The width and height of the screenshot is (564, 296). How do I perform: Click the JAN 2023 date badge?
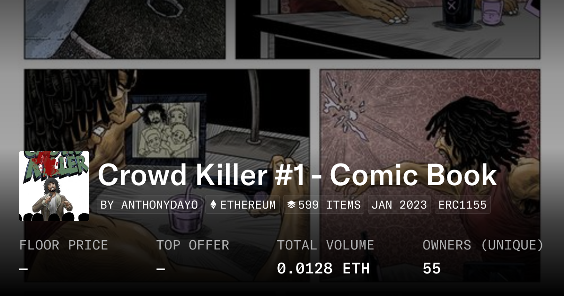399,205
